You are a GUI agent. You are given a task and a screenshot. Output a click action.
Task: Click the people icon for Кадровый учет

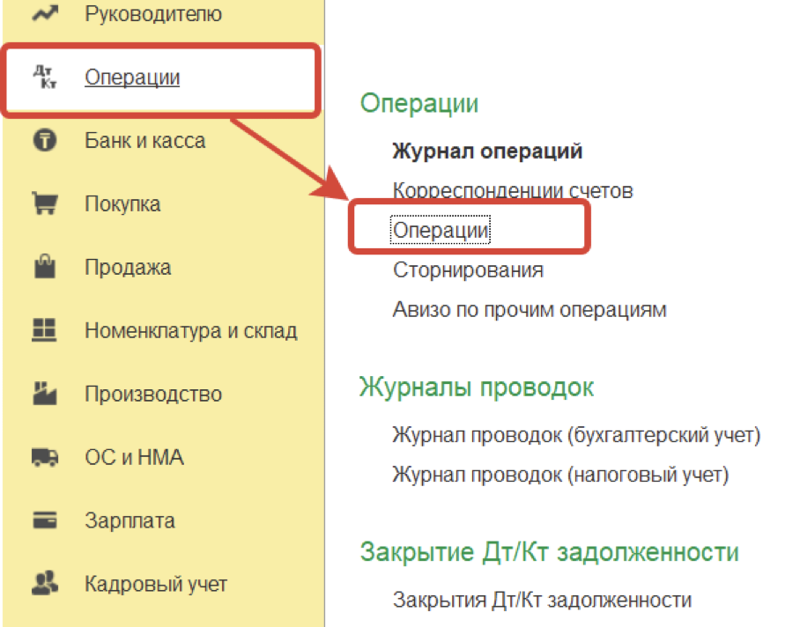click(44, 584)
